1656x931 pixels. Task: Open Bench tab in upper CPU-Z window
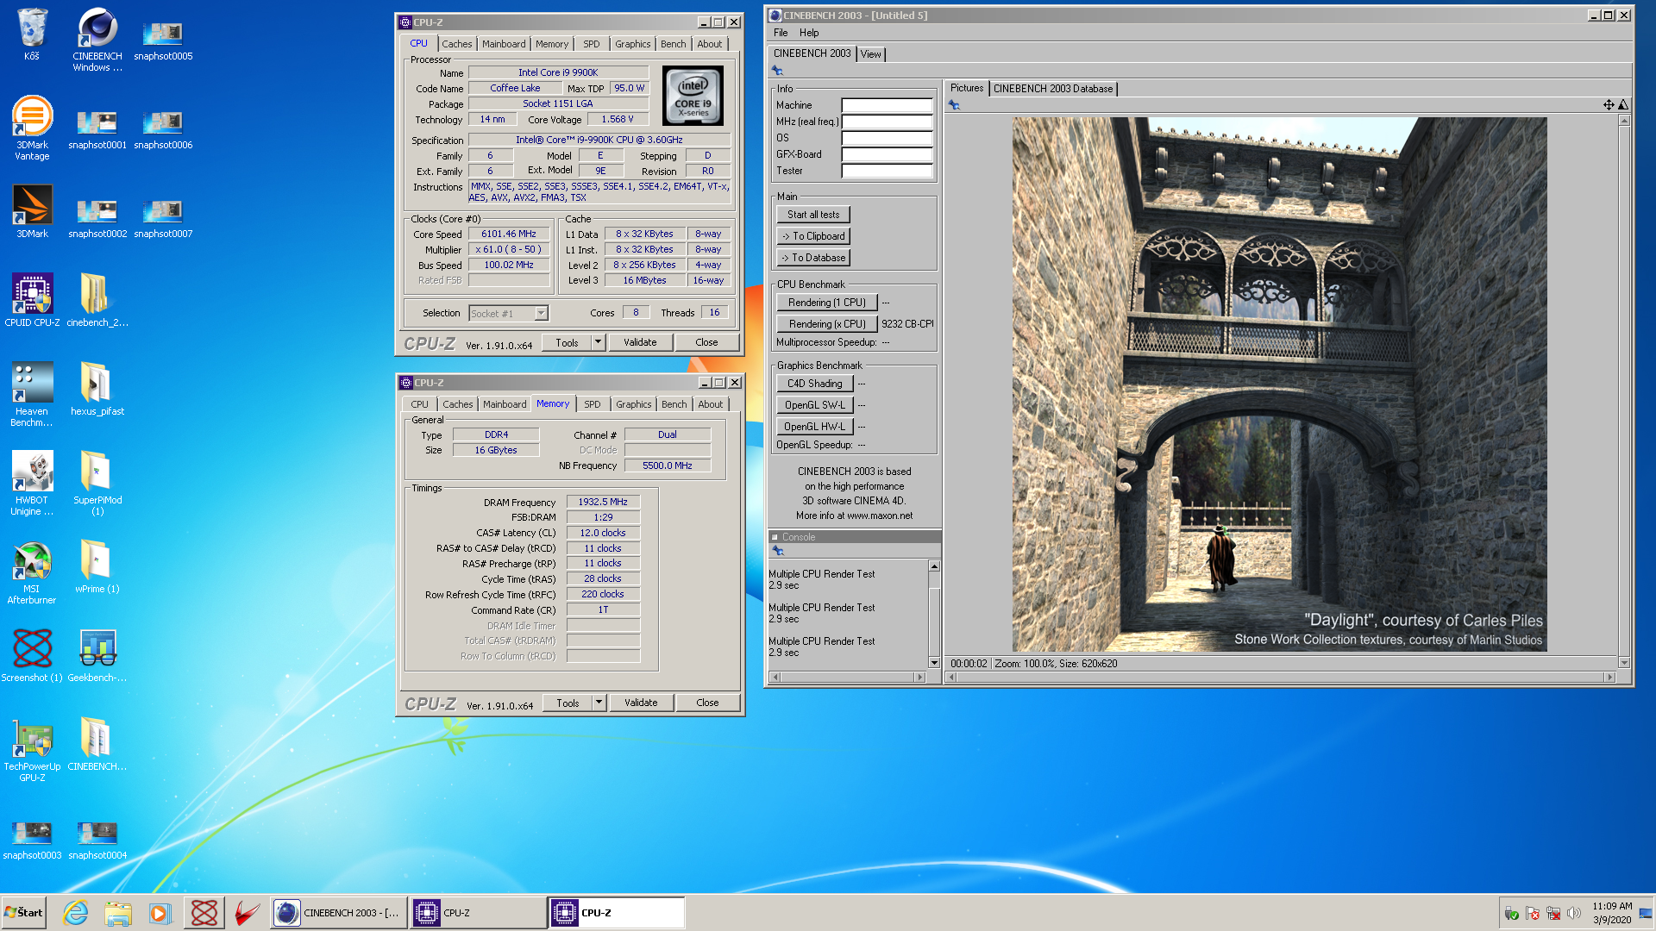(674, 44)
